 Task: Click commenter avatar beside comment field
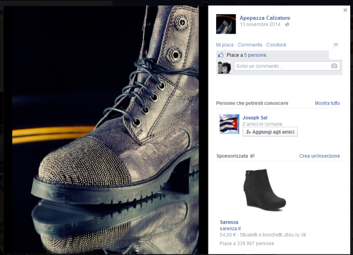point(224,67)
